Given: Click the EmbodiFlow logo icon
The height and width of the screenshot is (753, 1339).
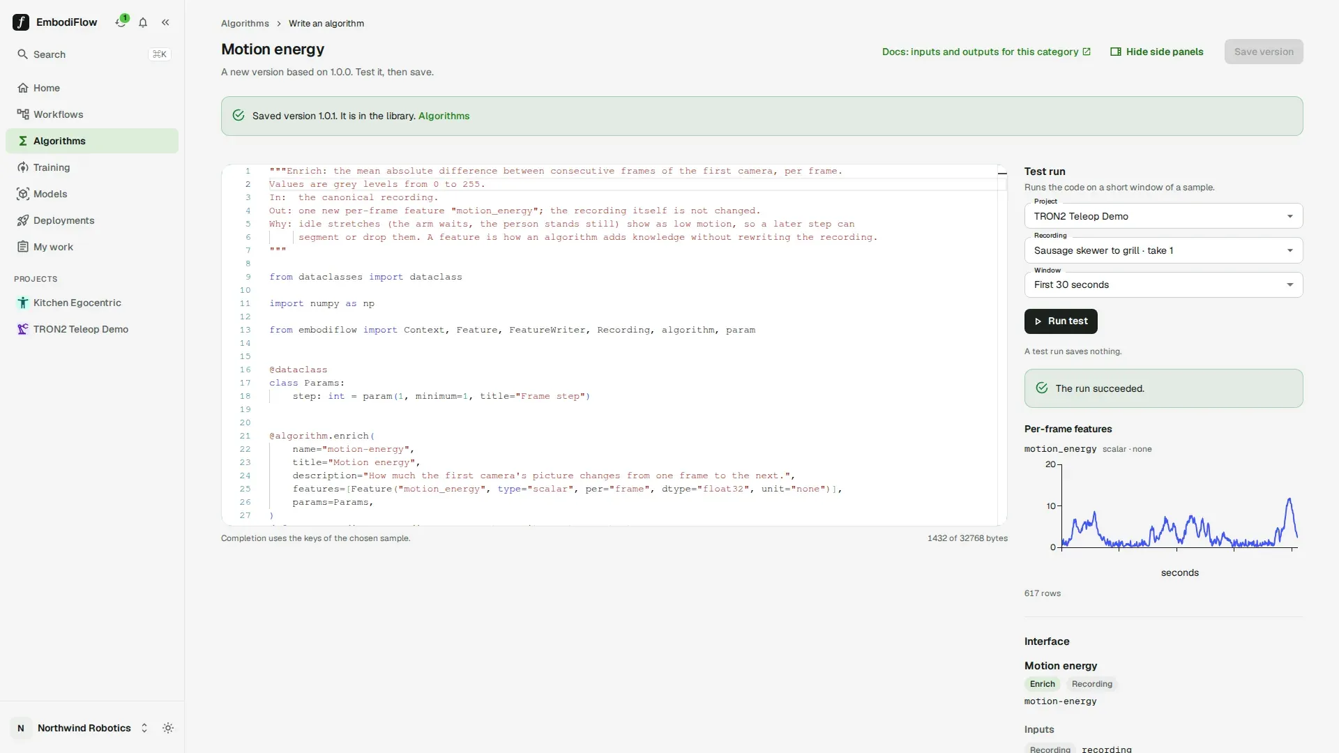Looking at the screenshot, I should pos(21,22).
